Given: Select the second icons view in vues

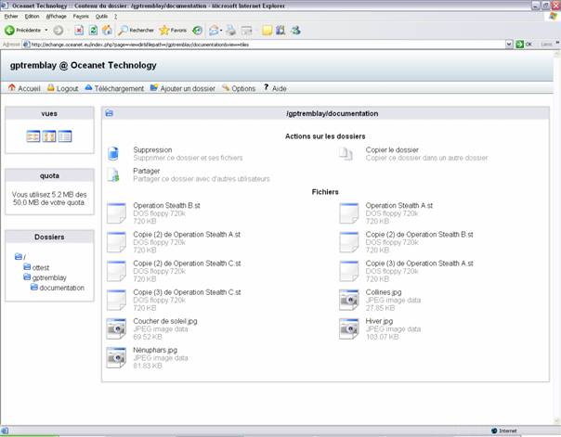Looking at the screenshot, I should tap(49, 136).
